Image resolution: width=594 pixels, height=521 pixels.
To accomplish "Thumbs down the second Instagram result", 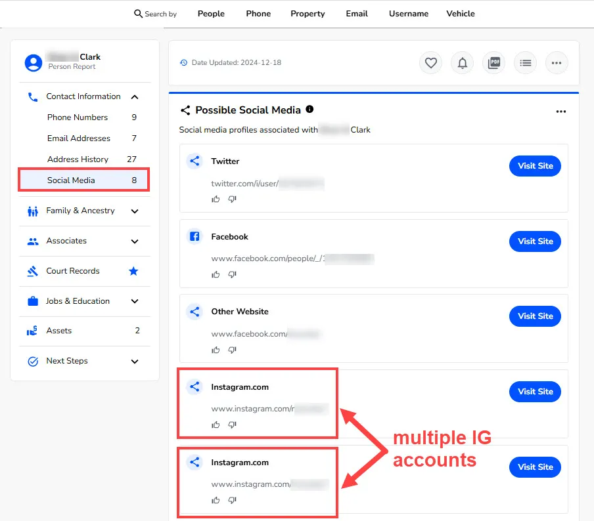I will 232,500.
